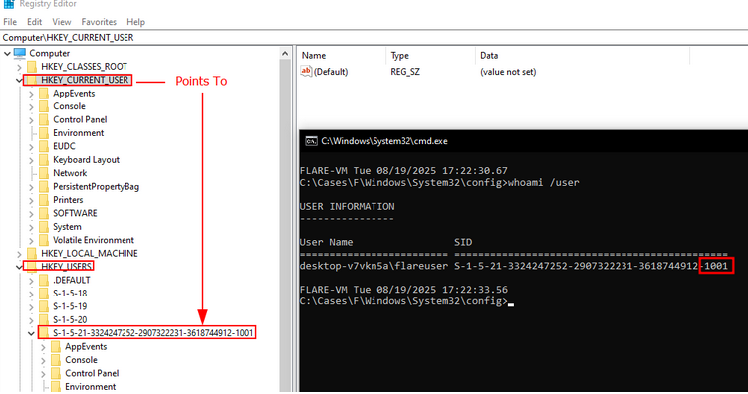Expand the HKEY_CLASSES_ROOT chevron
The width and height of the screenshot is (748, 394).
(x=19, y=67)
